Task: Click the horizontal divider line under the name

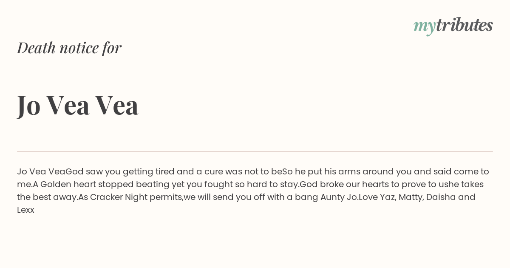Action: 255,151
